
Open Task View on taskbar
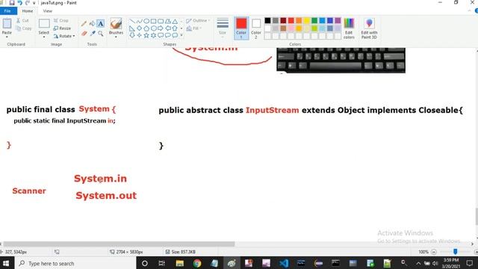point(162,263)
